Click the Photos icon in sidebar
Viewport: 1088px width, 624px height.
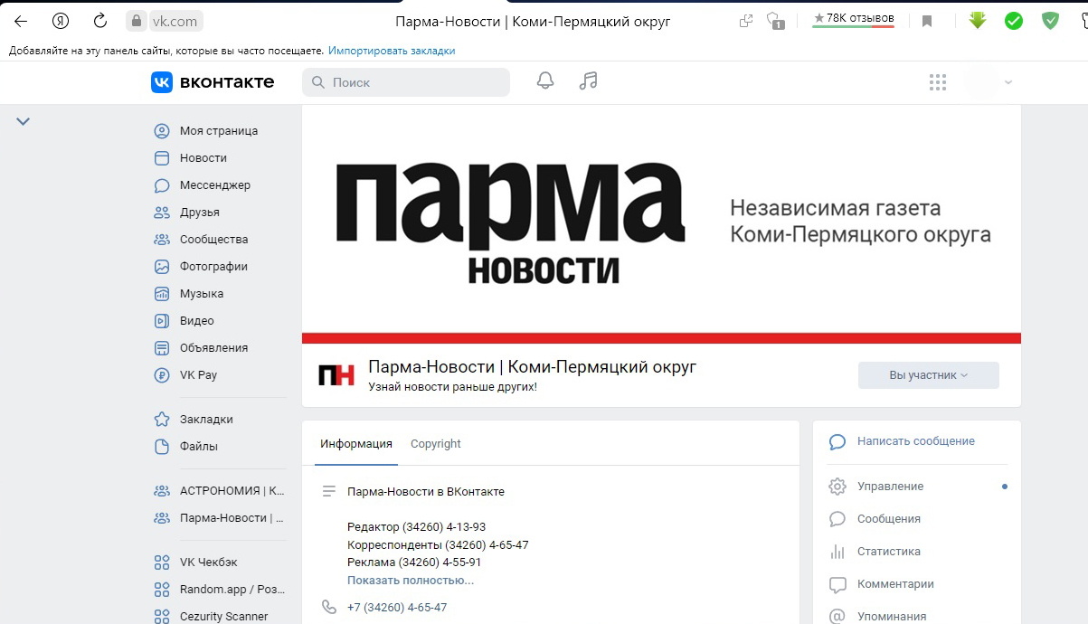[162, 267]
